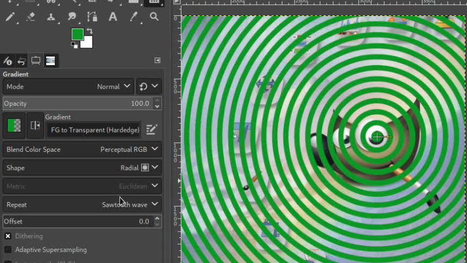Open the Metric dropdown showing Euclidean
Screen dimensions: 467x263
point(82,186)
